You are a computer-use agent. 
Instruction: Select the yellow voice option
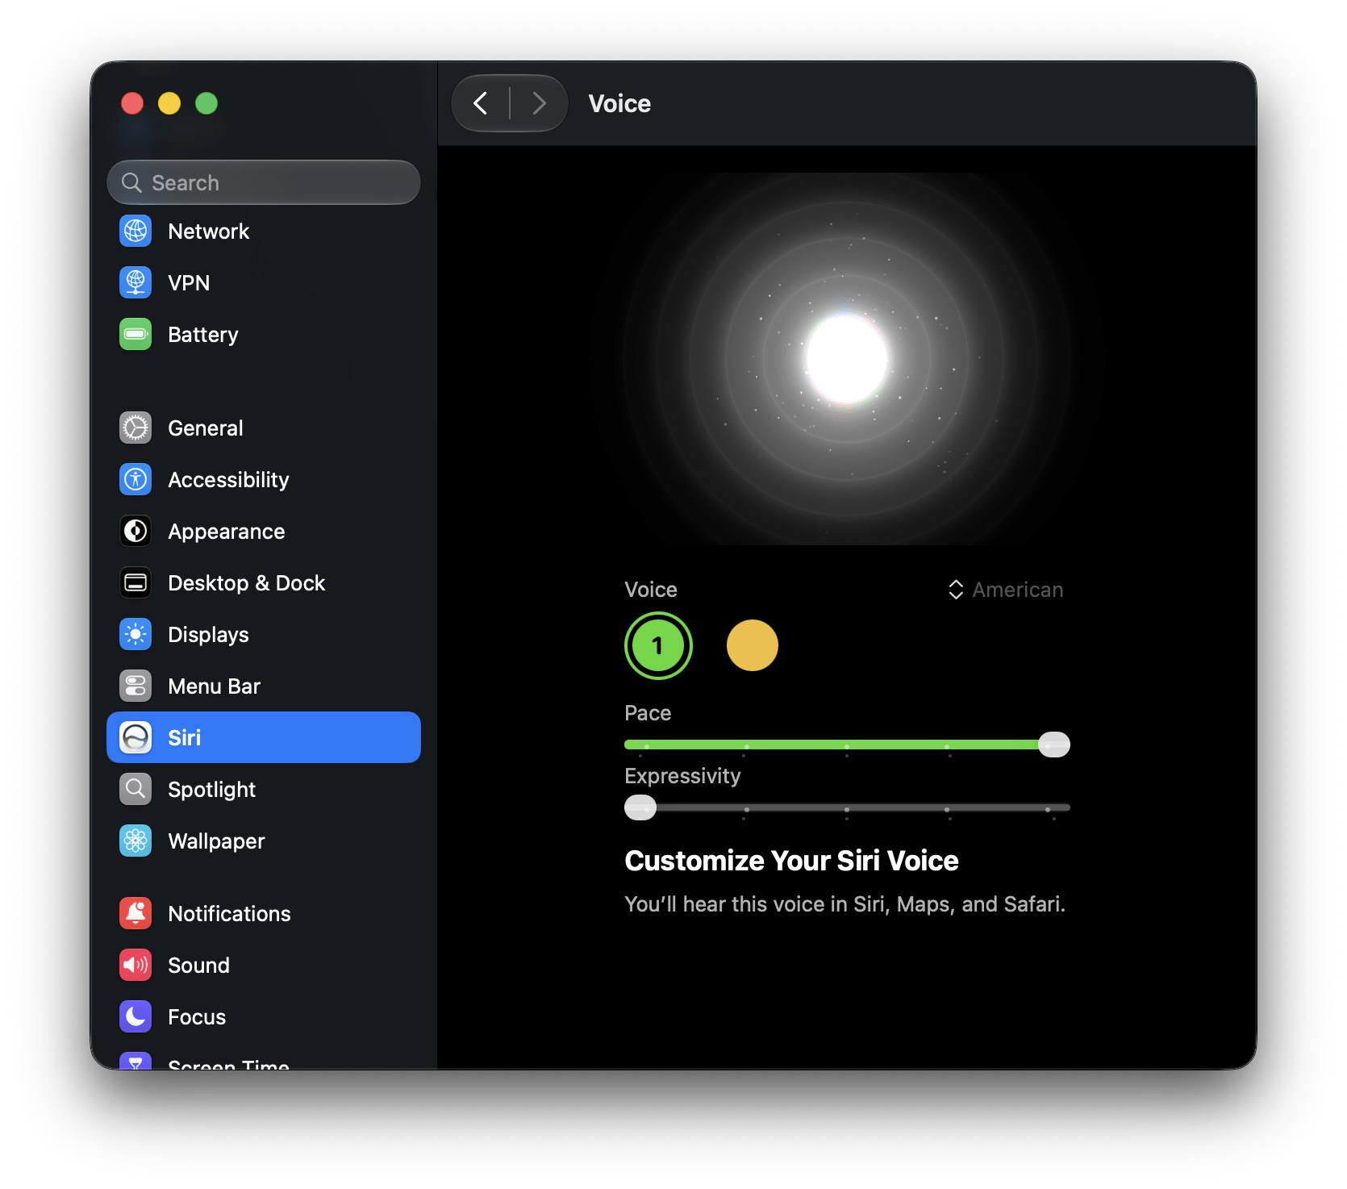(x=753, y=646)
